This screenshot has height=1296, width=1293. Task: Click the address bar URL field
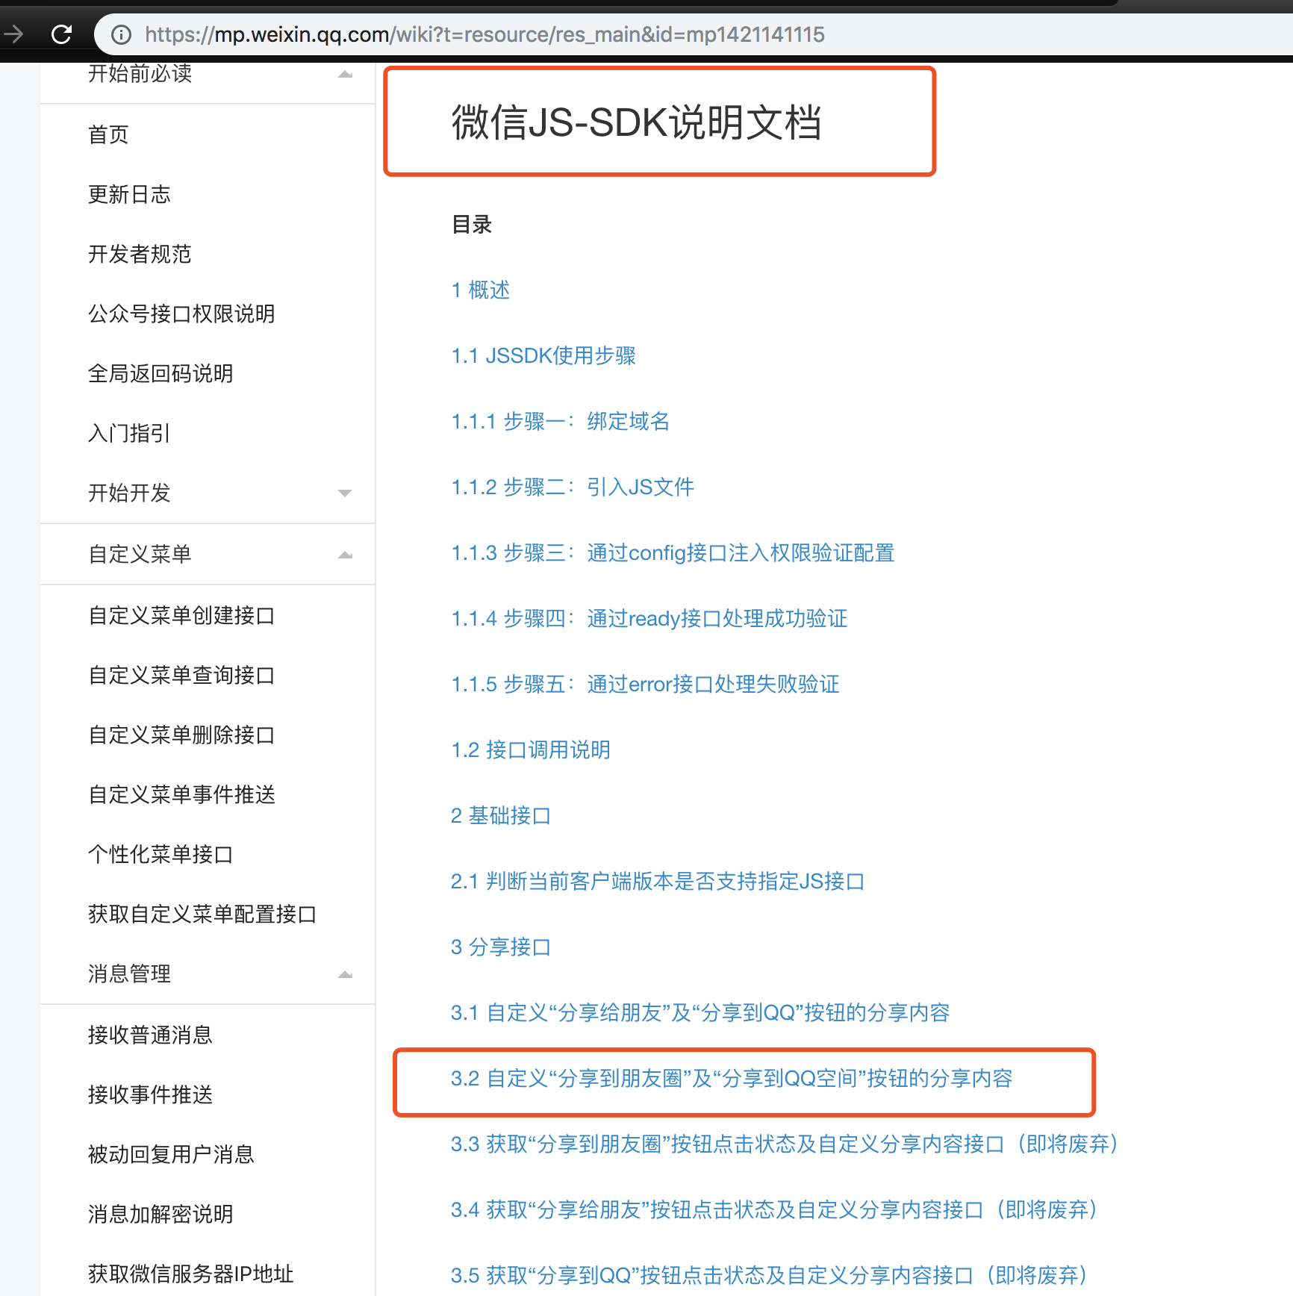(484, 34)
